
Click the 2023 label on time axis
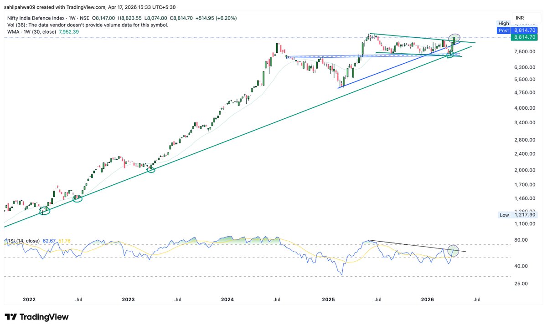[x=129, y=300]
